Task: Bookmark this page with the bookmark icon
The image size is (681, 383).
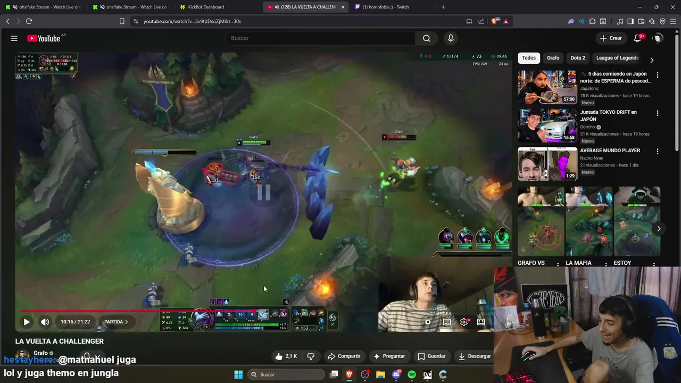Action: click(x=122, y=21)
